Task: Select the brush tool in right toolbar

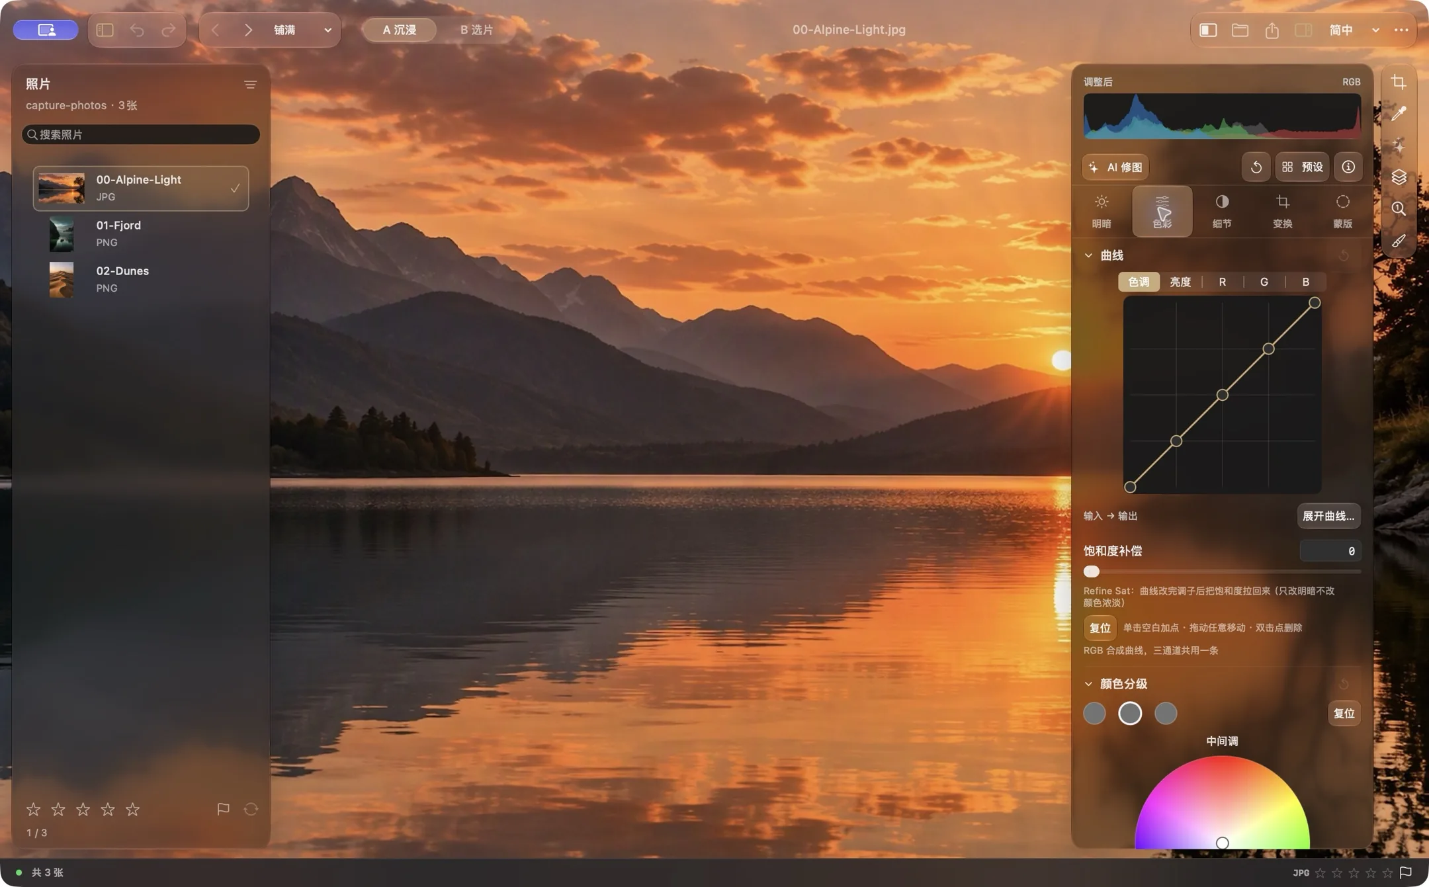Action: coord(1398,241)
